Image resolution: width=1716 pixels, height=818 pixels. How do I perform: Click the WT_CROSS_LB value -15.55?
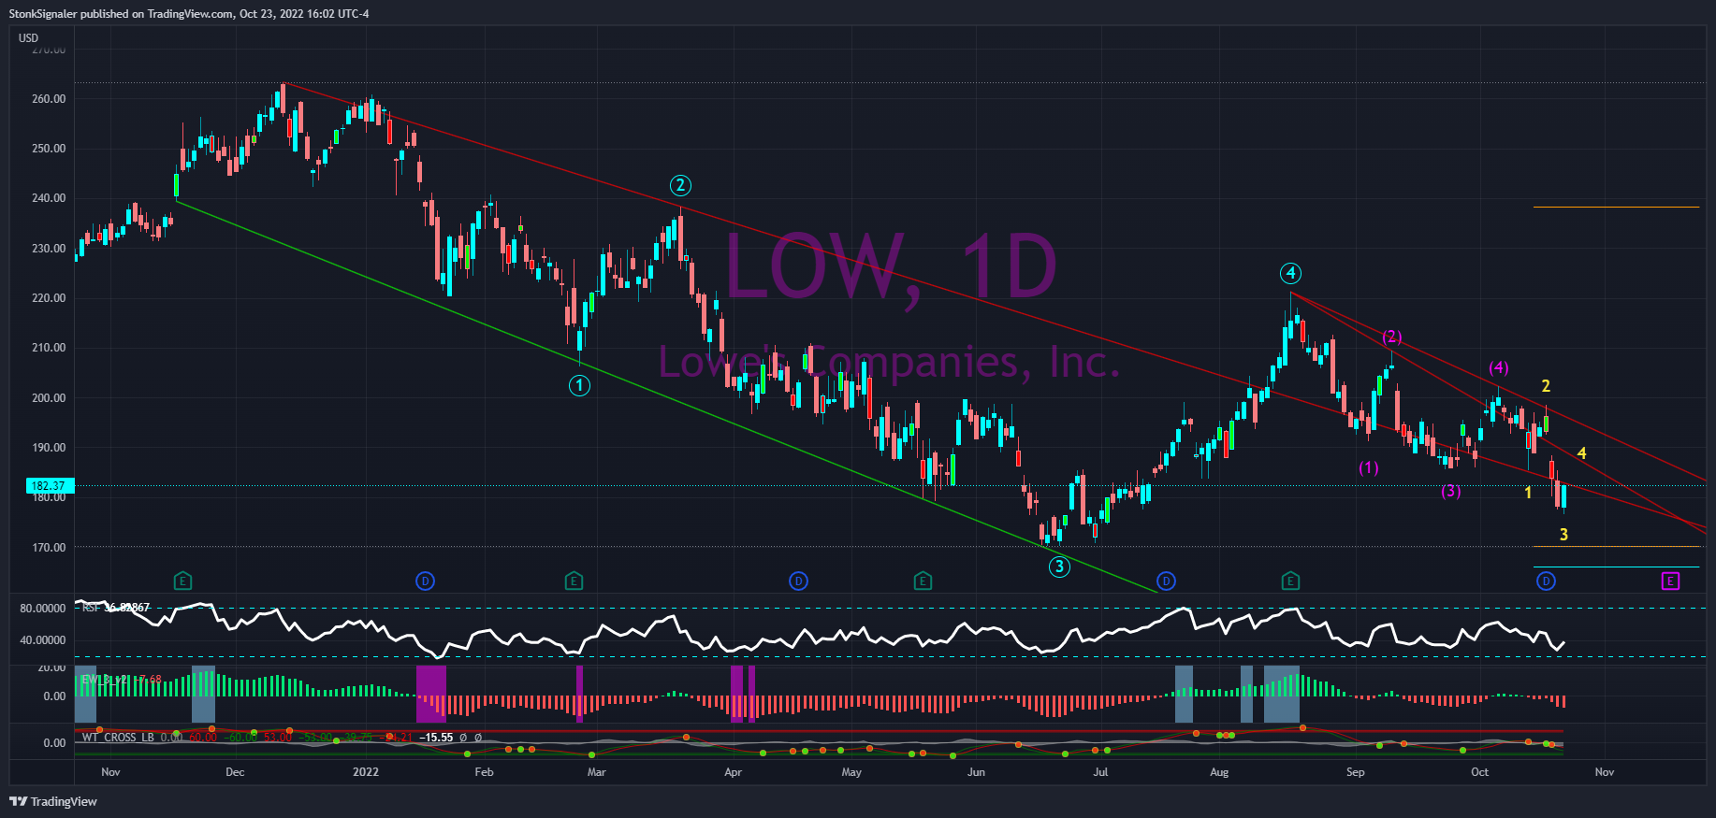coord(436,738)
